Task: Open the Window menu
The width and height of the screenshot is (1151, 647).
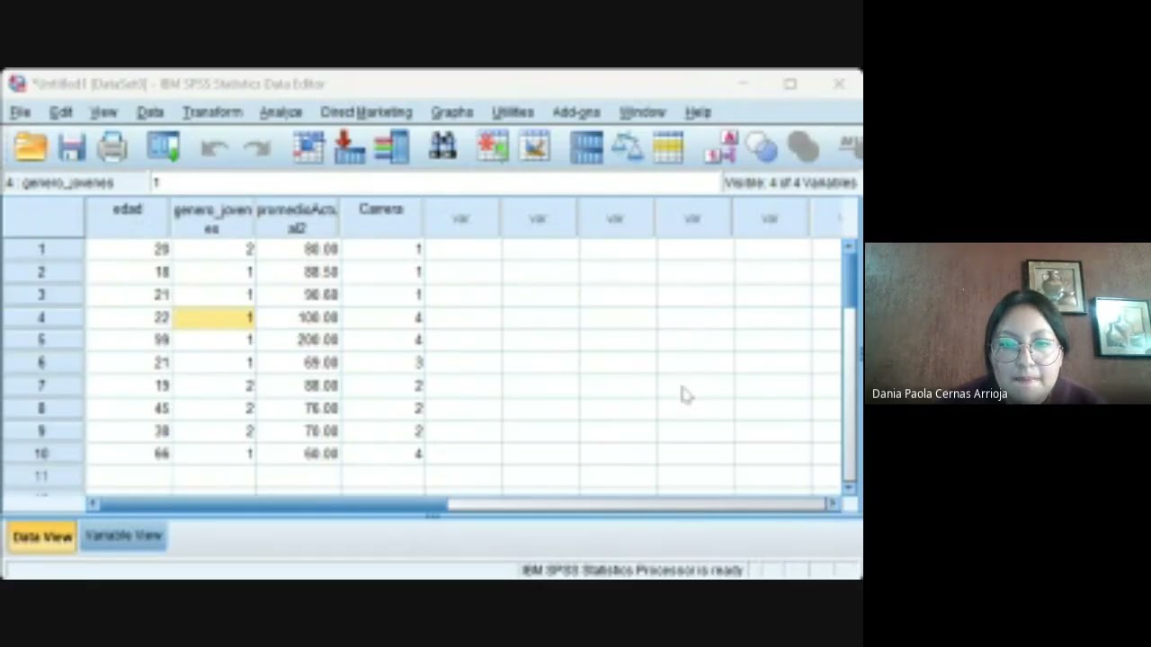Action: (x=642, y=112)
